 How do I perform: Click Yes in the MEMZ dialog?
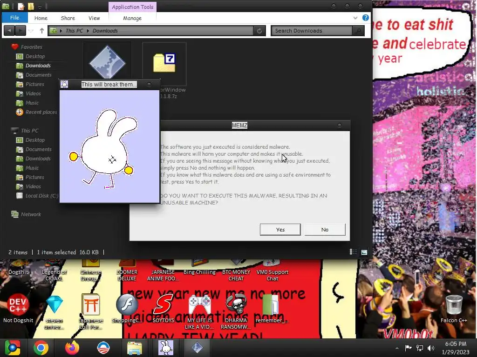(280, 230)
